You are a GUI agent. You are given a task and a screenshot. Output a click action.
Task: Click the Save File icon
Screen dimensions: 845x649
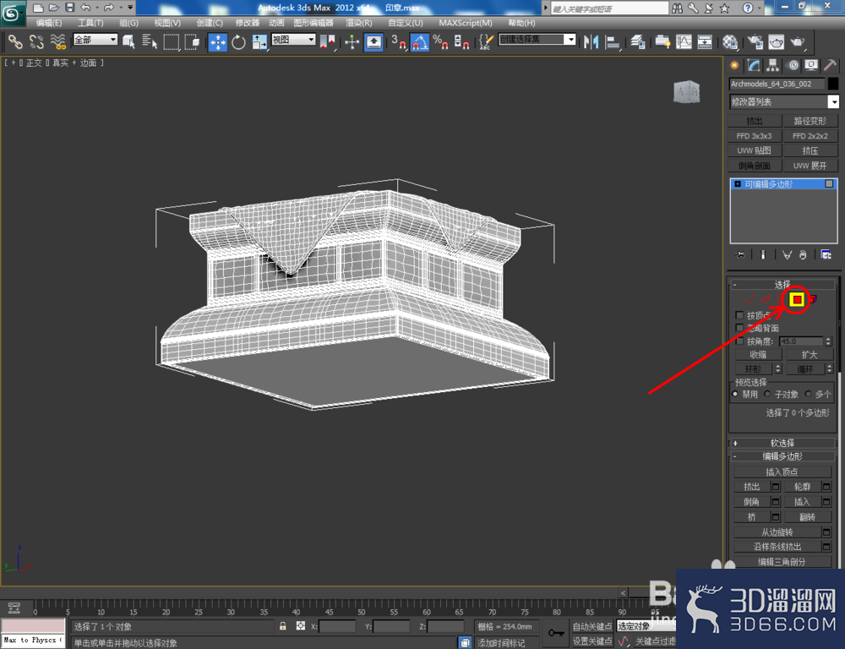coord(69,8)
